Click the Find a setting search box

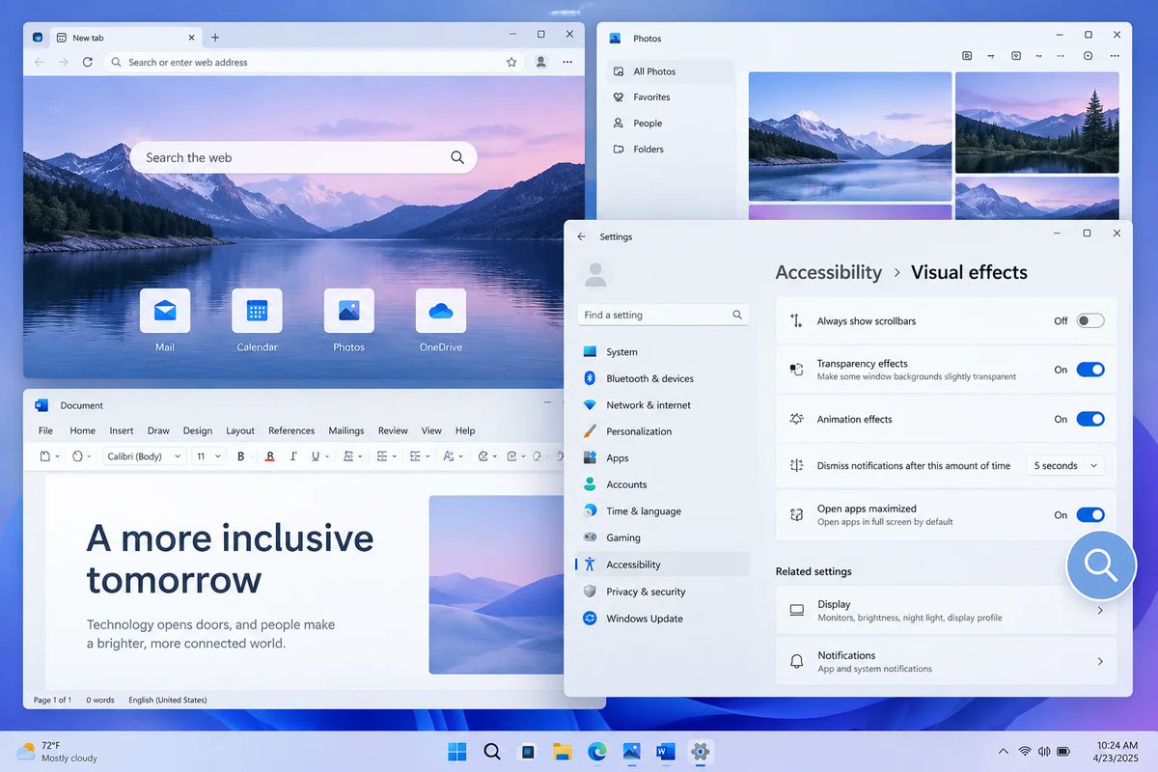tap(663, 315)
